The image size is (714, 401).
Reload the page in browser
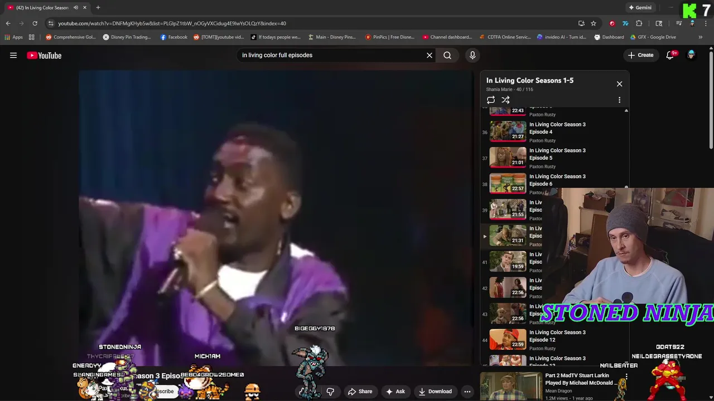(35, 23)
